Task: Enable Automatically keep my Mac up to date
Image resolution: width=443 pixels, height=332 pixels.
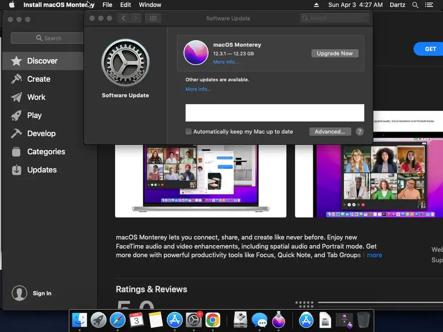Action: pos(189,131)
